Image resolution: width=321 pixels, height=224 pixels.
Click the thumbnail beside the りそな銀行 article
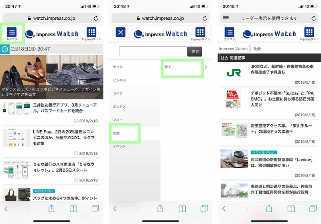pyautogui.click(x=16, y=170)
